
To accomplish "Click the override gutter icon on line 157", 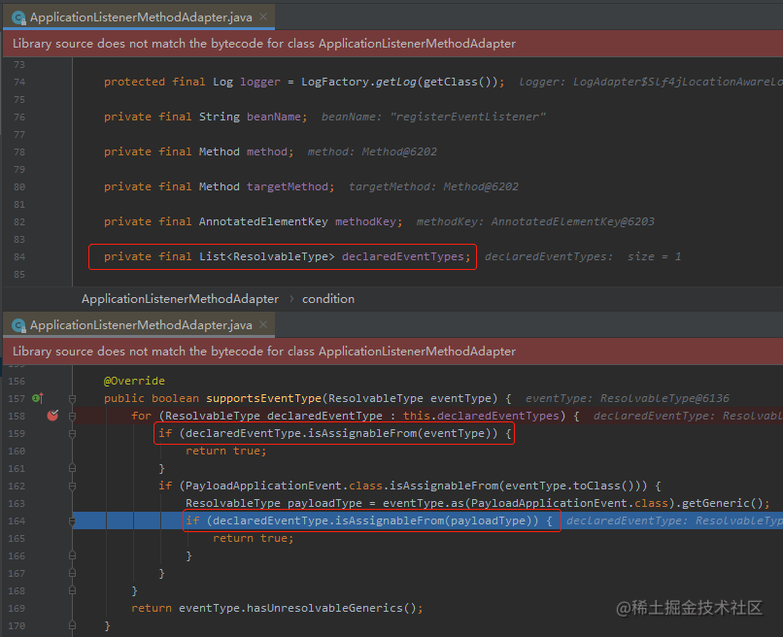I will pos(38,398).
